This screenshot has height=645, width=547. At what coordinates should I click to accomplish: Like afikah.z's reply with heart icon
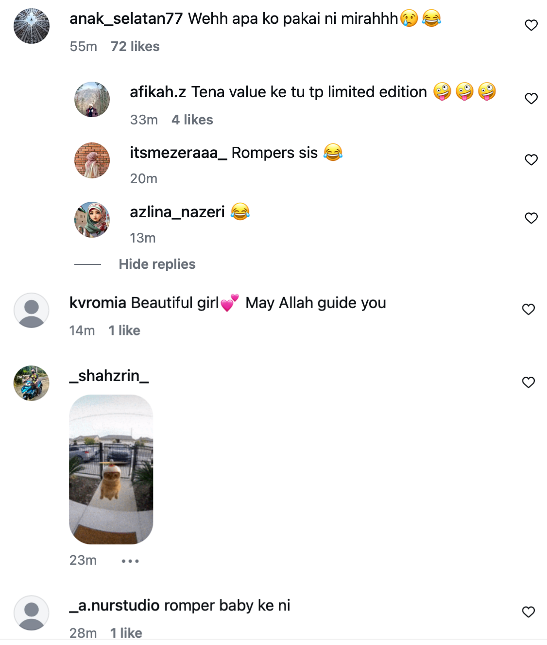531,99
